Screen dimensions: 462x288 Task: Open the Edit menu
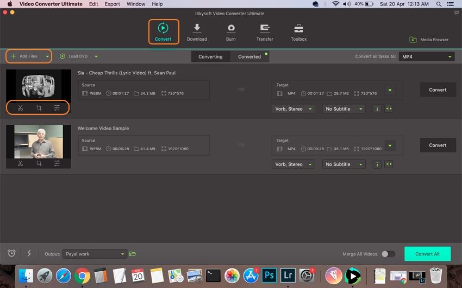[x=93, y=4]
